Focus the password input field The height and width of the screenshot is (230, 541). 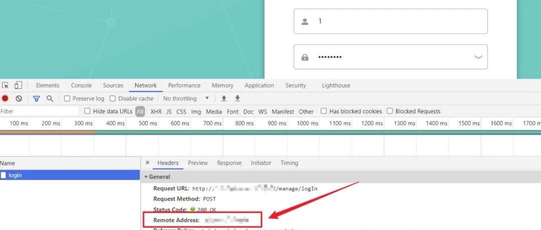point(391,57)
